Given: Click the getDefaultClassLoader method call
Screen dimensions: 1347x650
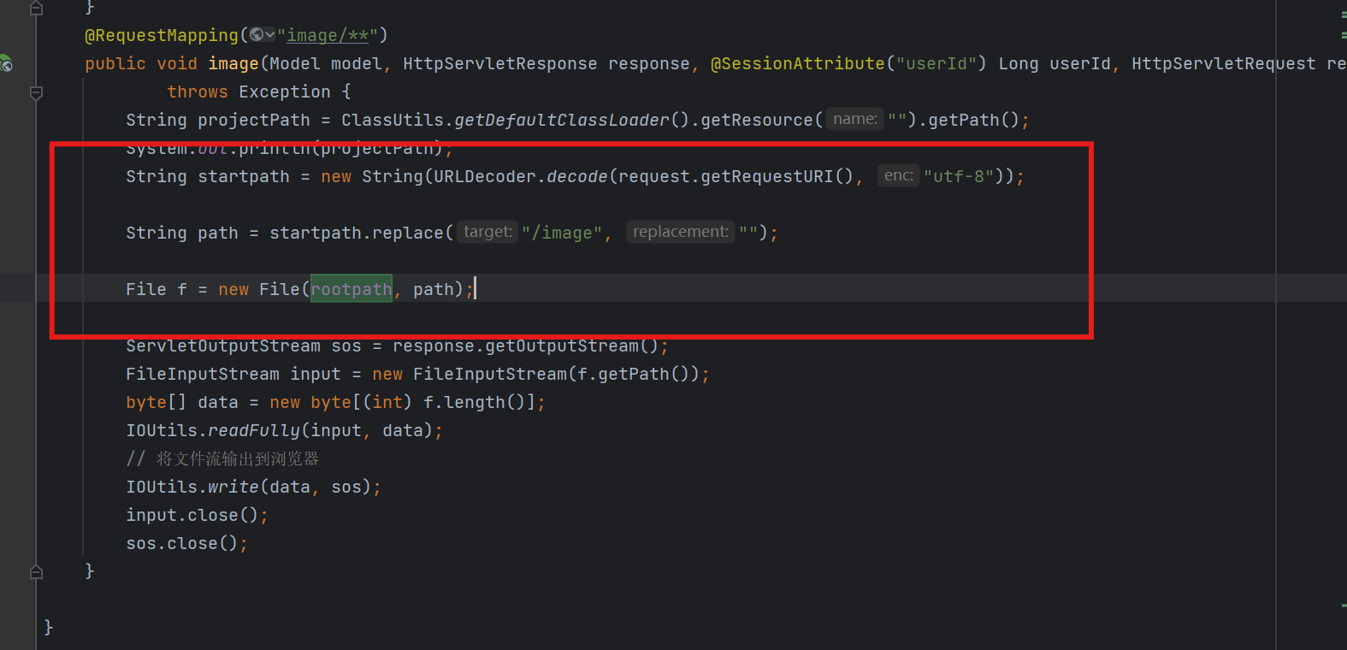Looking at the screenshot, I should click(562, 120).
